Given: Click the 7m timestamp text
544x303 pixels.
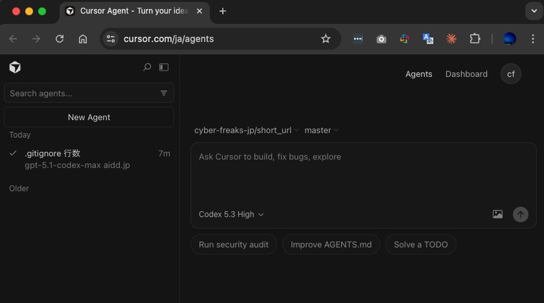Looking at the screenshot, I should pos(164,154).
